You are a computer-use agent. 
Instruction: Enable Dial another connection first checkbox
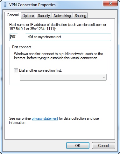pos(16,70)
